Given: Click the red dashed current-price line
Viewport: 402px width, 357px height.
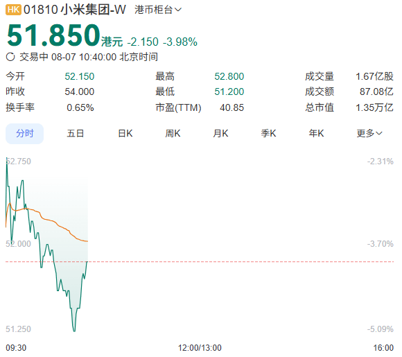Looking at the screenshot, I should click(x=200, y=262).
